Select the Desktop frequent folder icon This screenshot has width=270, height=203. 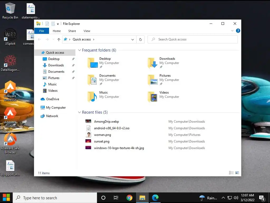point(93,63)
